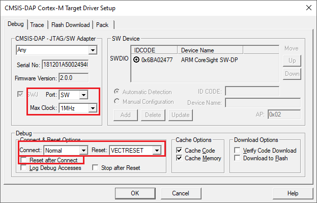Confirm settings with the OK button
Image resolution: width=317 pixels, height=203 pixels.
coord(135,193)
